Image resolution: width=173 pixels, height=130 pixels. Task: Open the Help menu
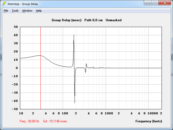click(39, 11)
